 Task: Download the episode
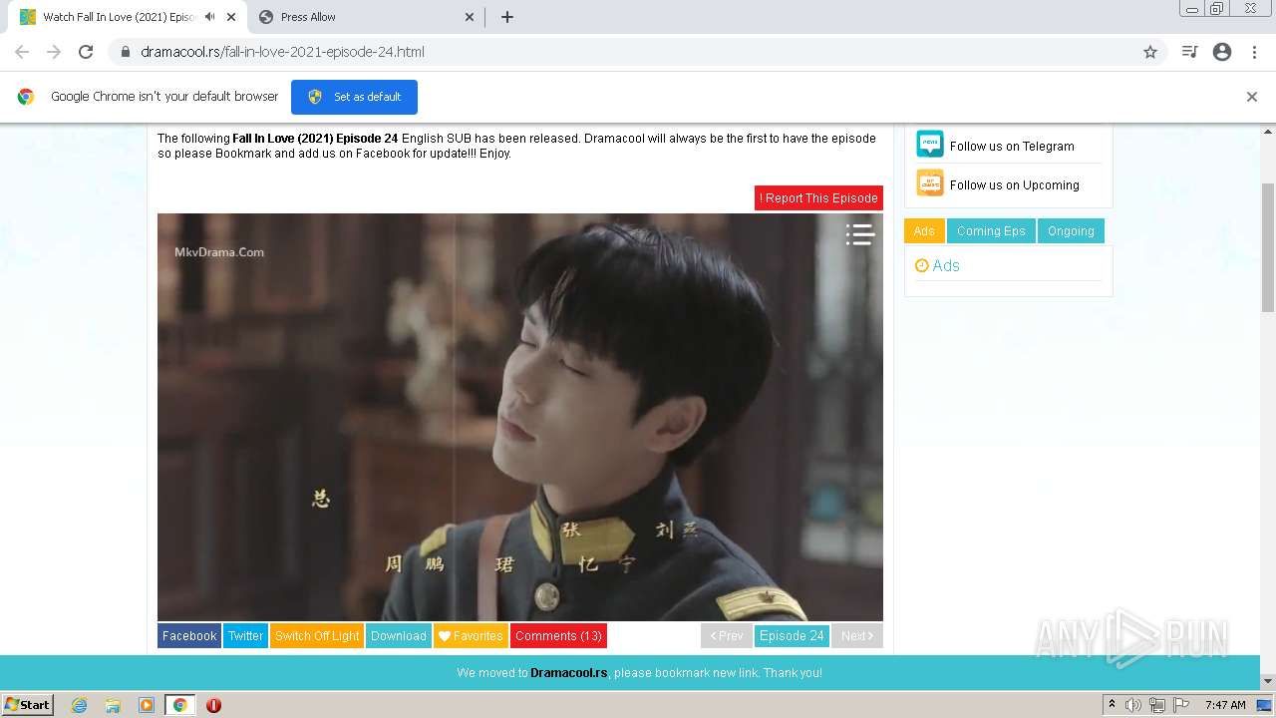[x=399, y=635]
